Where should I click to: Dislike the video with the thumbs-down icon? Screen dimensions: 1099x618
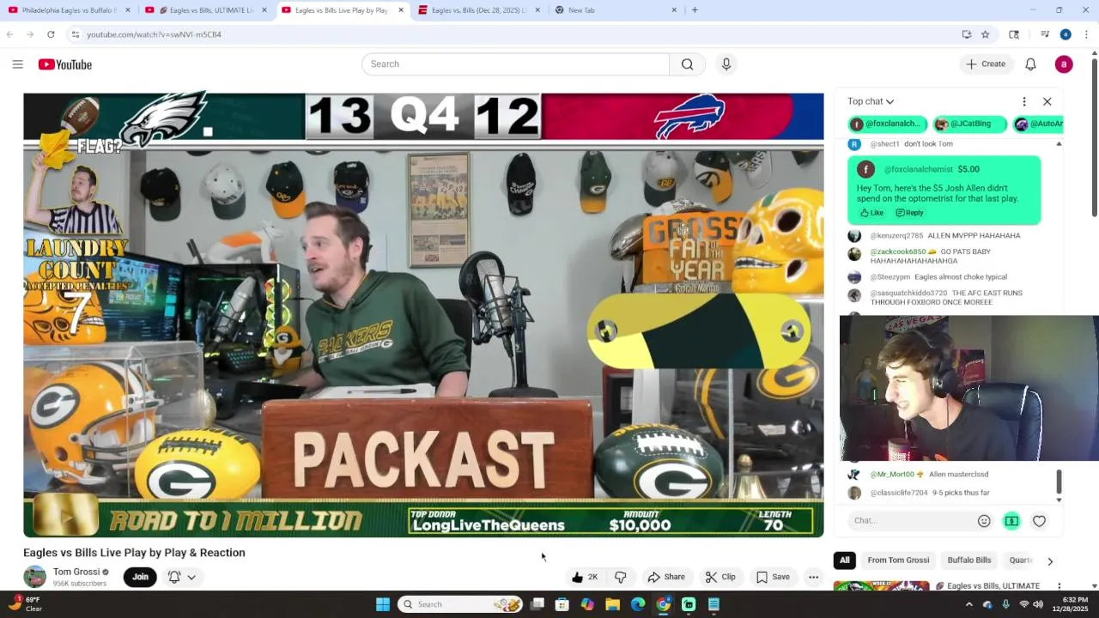(x=620, y=577)
